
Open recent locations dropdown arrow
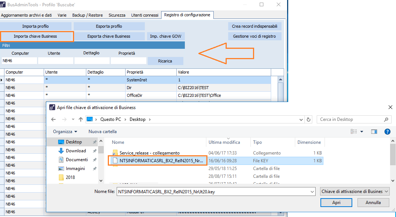[x=73, y=119]
